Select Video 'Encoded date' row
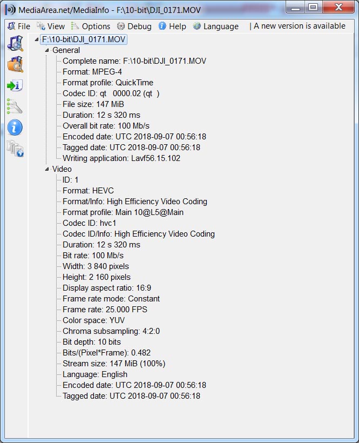The image size is (359, 443). click(x=134, y=385)
